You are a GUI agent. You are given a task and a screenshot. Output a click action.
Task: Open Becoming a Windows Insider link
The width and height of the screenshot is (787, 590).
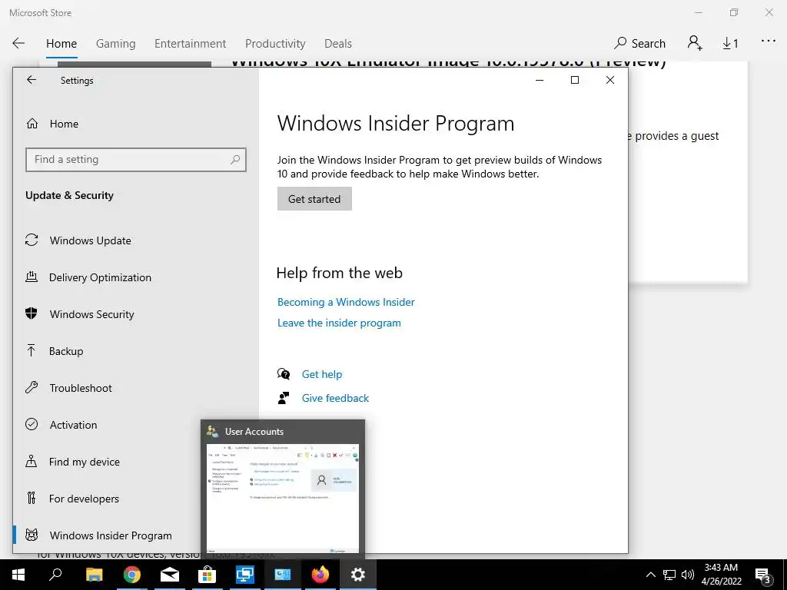tap(346, 302)
